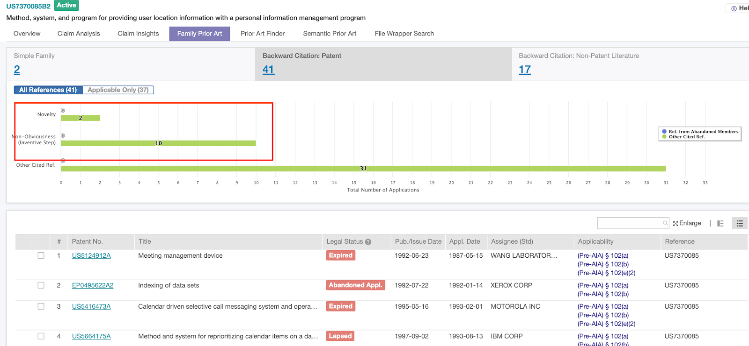Check the box for row US5664175A
Viewport: 749px width, 346px height.
(41, 336)
